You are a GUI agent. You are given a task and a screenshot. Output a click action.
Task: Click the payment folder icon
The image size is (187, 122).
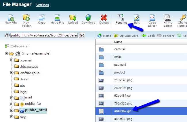(x=101, y=65)
